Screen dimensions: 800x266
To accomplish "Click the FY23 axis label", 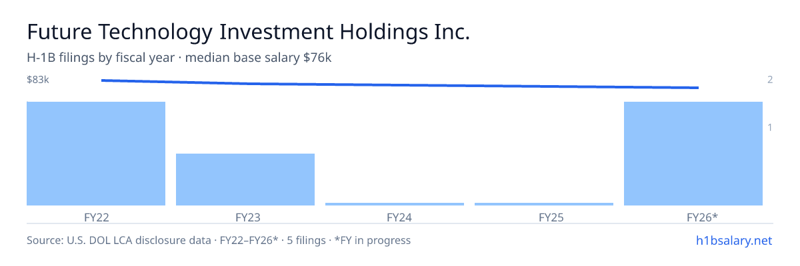I will tap(245, 217).
